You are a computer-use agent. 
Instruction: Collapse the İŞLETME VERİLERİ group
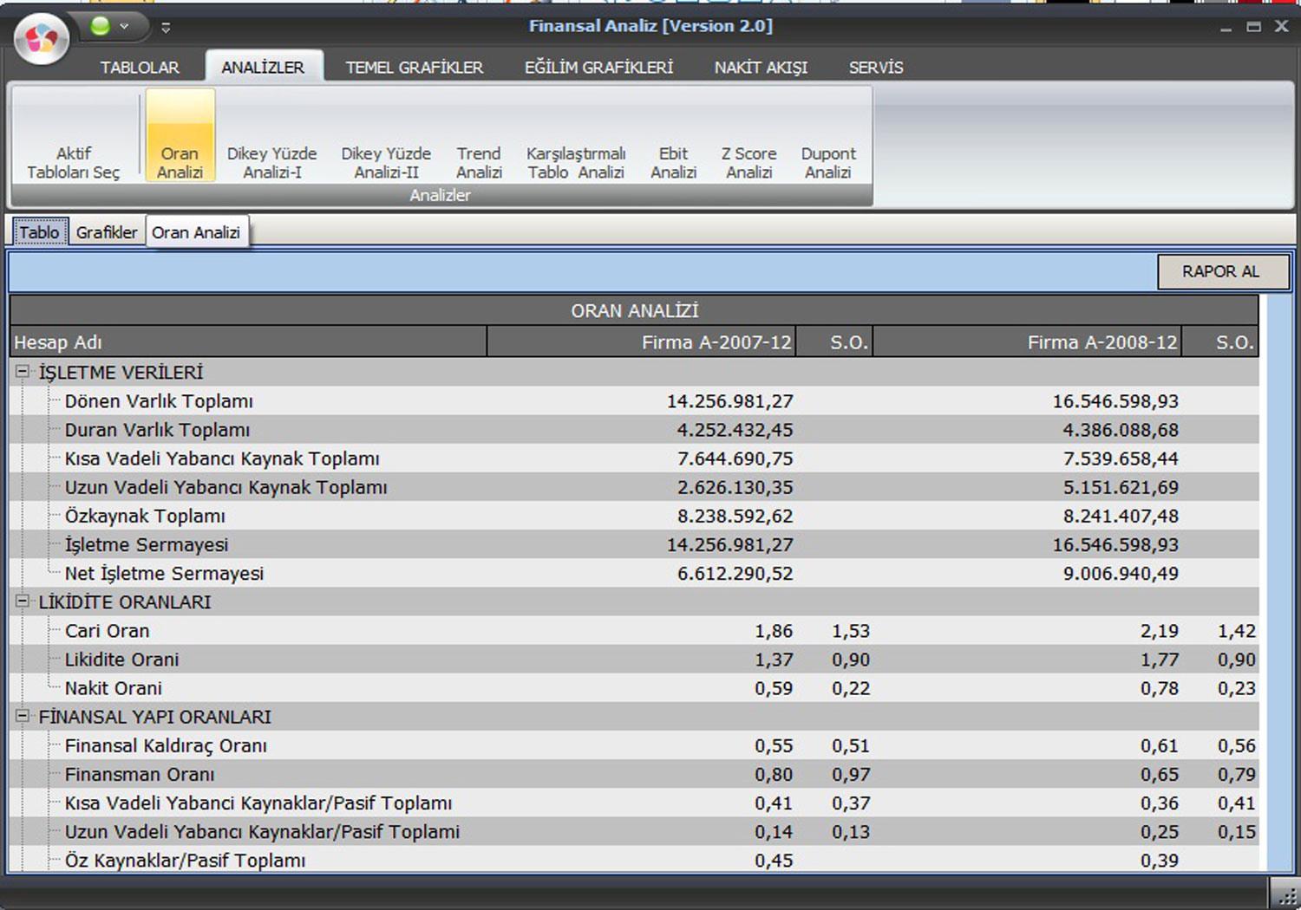click(x=23, y=372)
